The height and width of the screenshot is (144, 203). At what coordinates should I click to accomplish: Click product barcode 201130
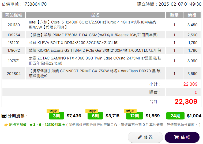point(14,25)
